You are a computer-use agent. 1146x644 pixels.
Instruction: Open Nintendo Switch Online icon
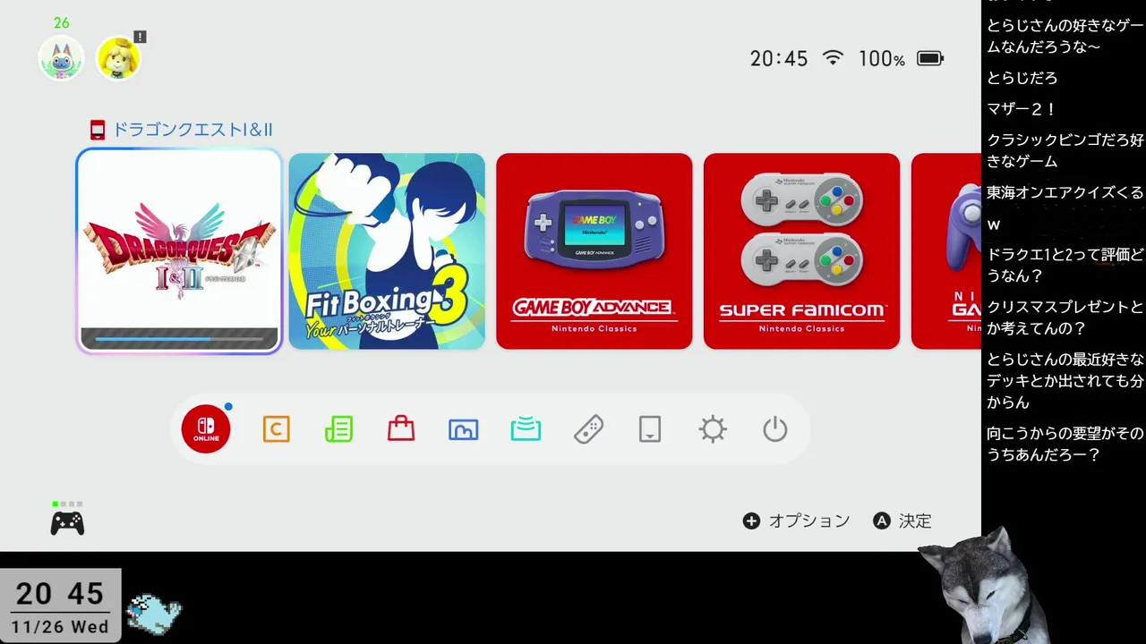pos(206,429)
